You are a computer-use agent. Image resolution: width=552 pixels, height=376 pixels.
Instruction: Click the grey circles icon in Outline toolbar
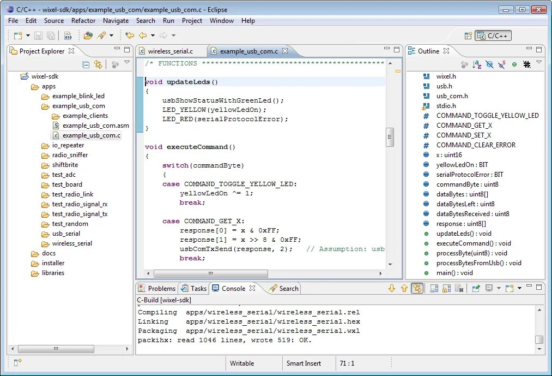pos(464,64)
